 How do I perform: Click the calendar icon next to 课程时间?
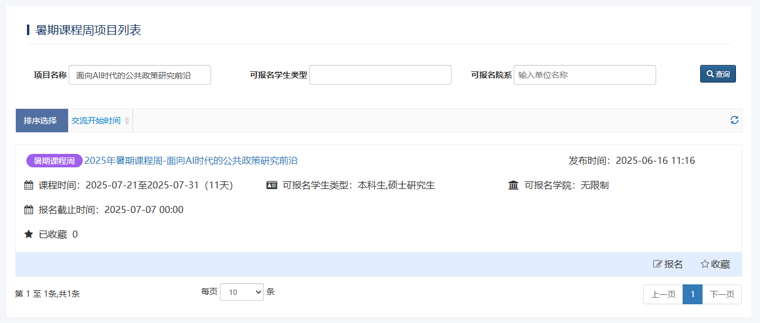29,185
